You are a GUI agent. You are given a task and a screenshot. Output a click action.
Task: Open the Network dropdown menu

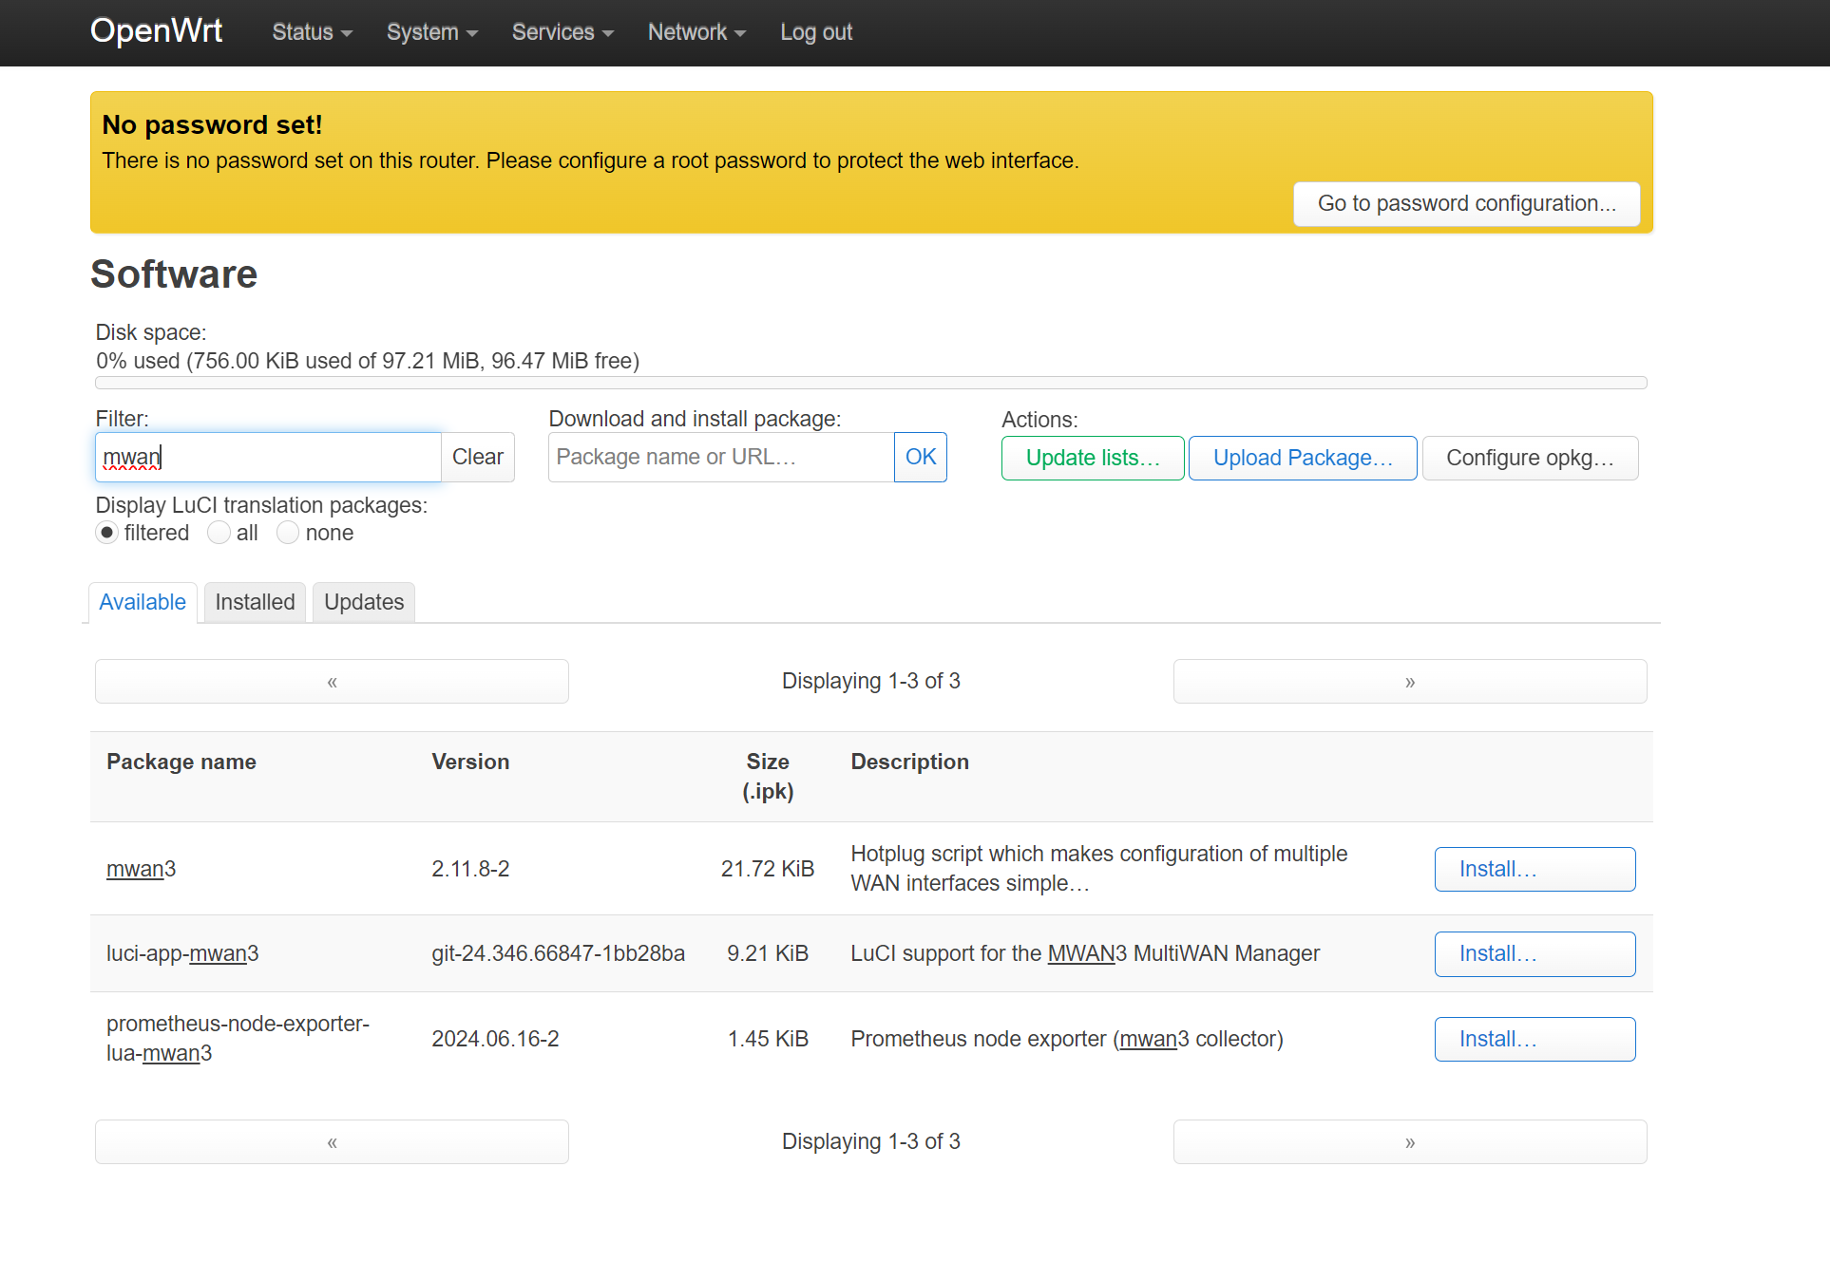(x=696, y=32)
